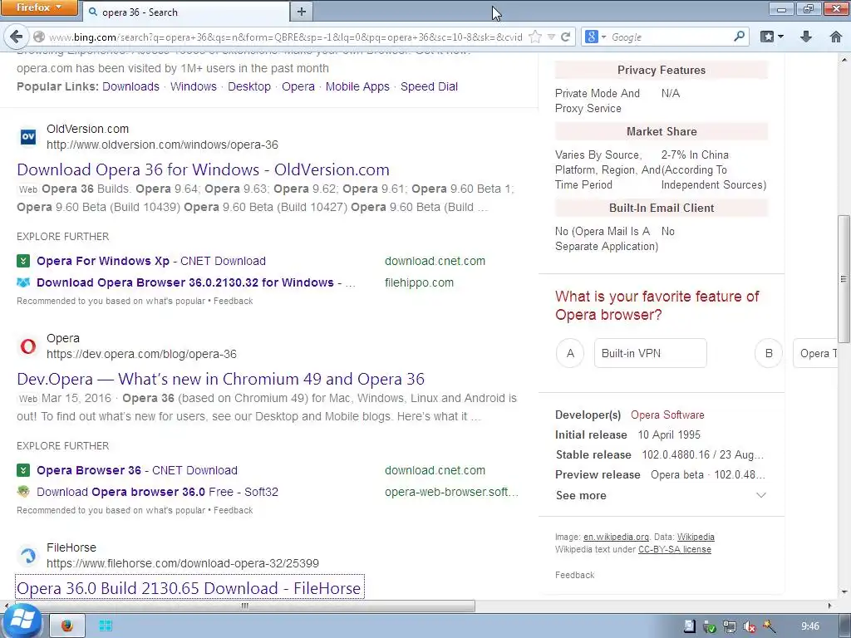This screenshot has height=638, width=851.
Task: Go back with the browser back arrow
Action: tap(17, 37)
